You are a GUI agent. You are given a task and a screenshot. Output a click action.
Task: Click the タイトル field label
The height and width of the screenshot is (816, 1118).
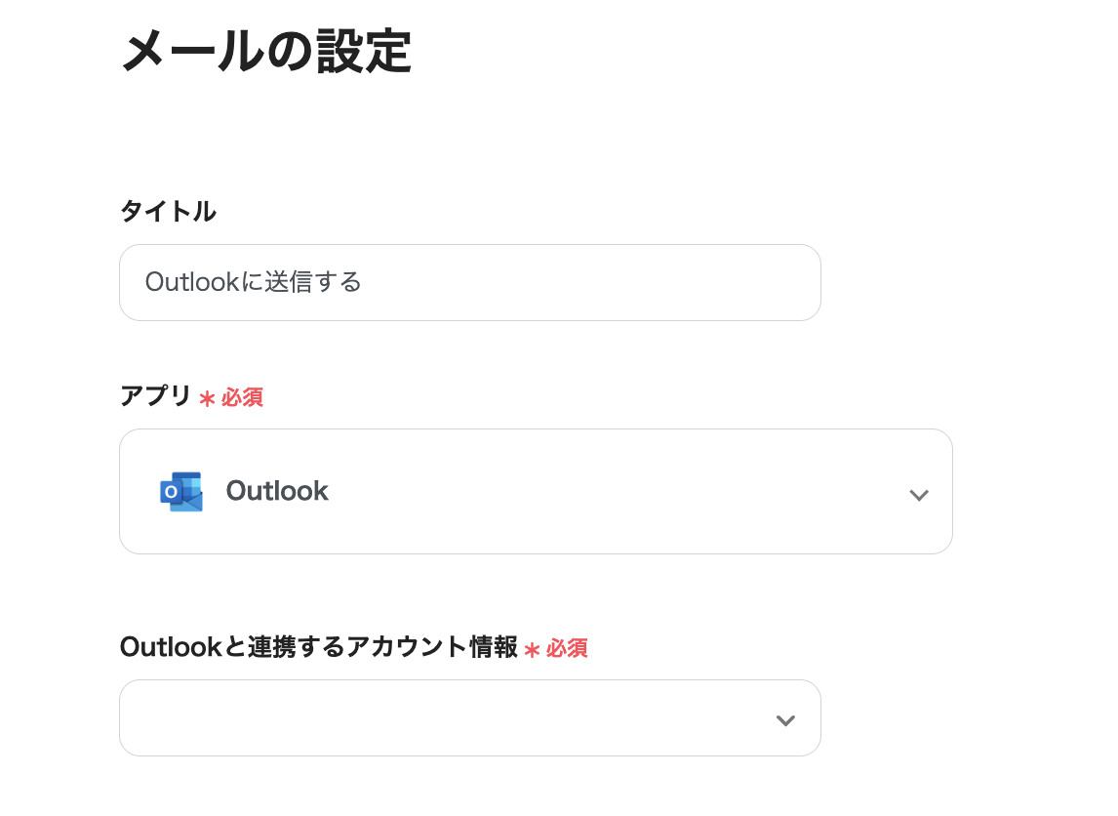168,211
